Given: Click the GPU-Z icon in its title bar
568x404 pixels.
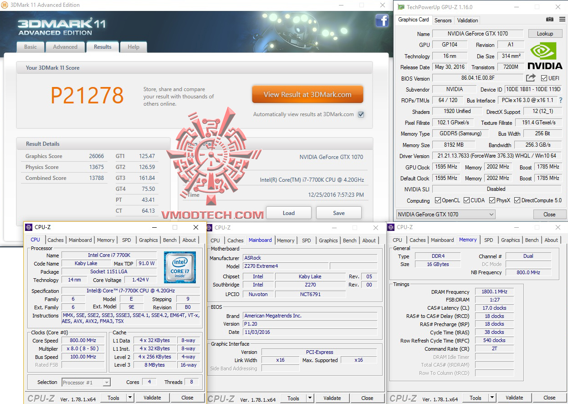Looking at the screenshot, I should (400, 7).
